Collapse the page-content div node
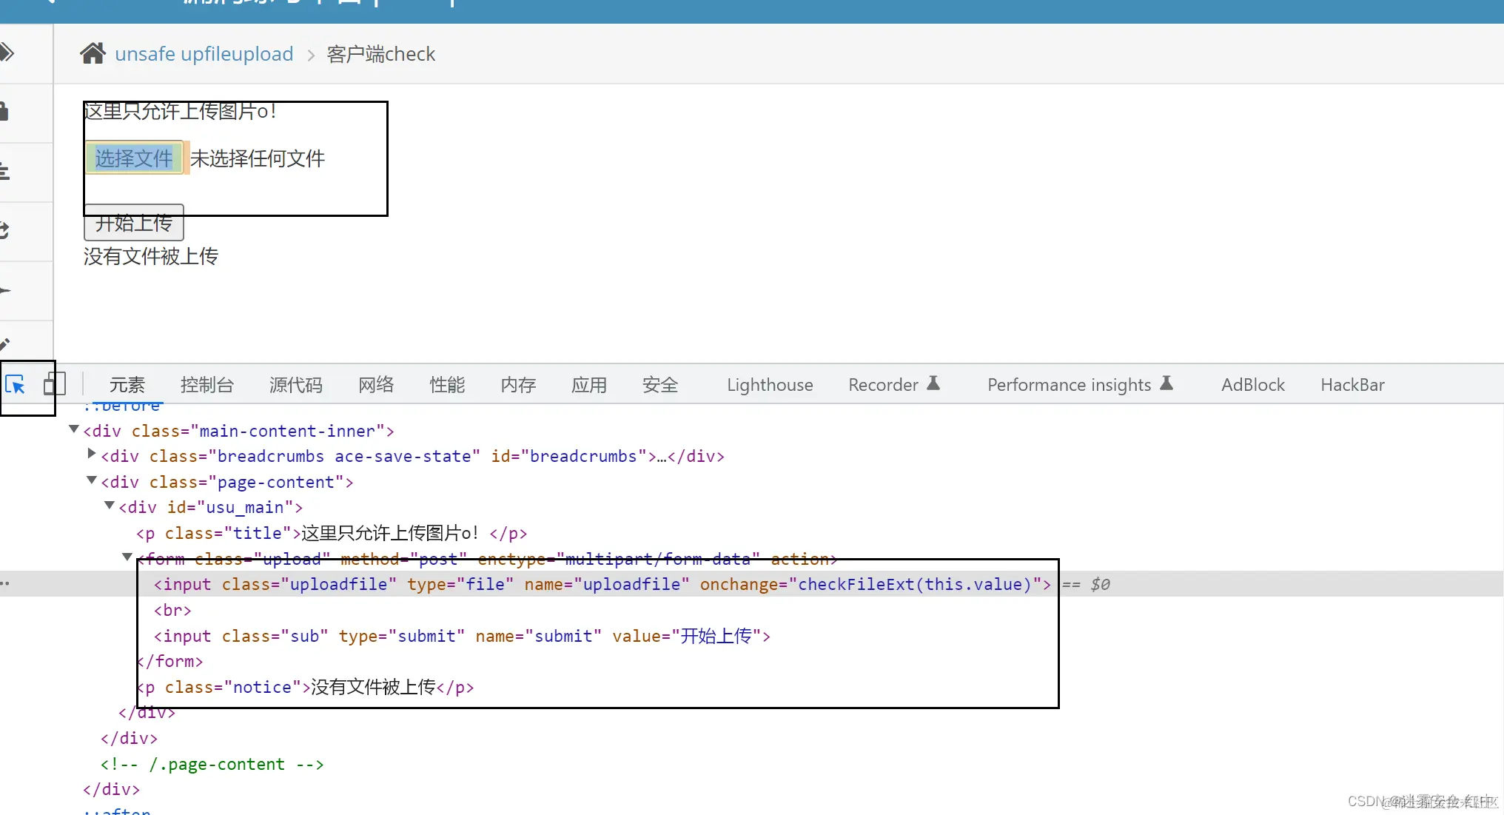This screenshot has height=815, width=1504. click(92, 480)
